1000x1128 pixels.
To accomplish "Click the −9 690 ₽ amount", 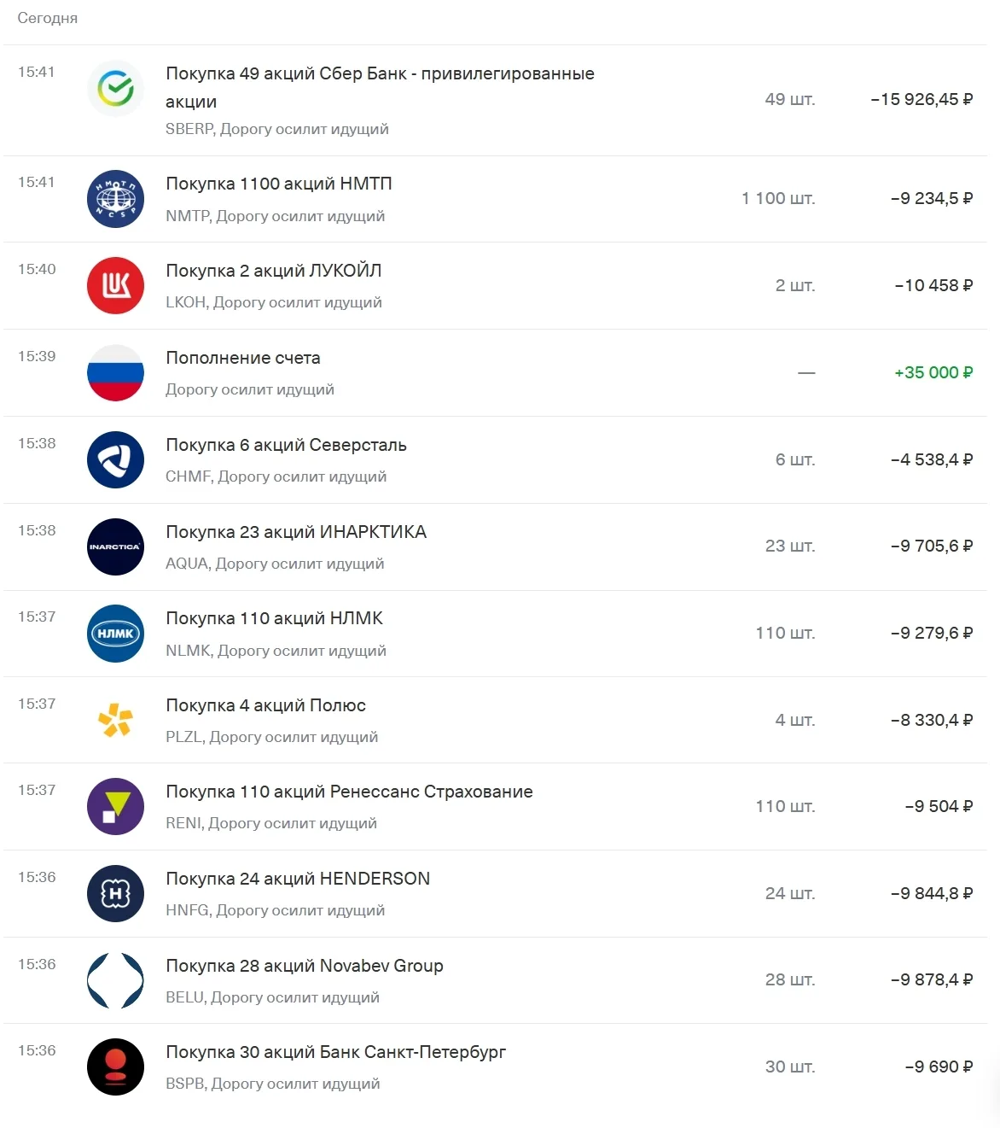I will [939, 1067].
